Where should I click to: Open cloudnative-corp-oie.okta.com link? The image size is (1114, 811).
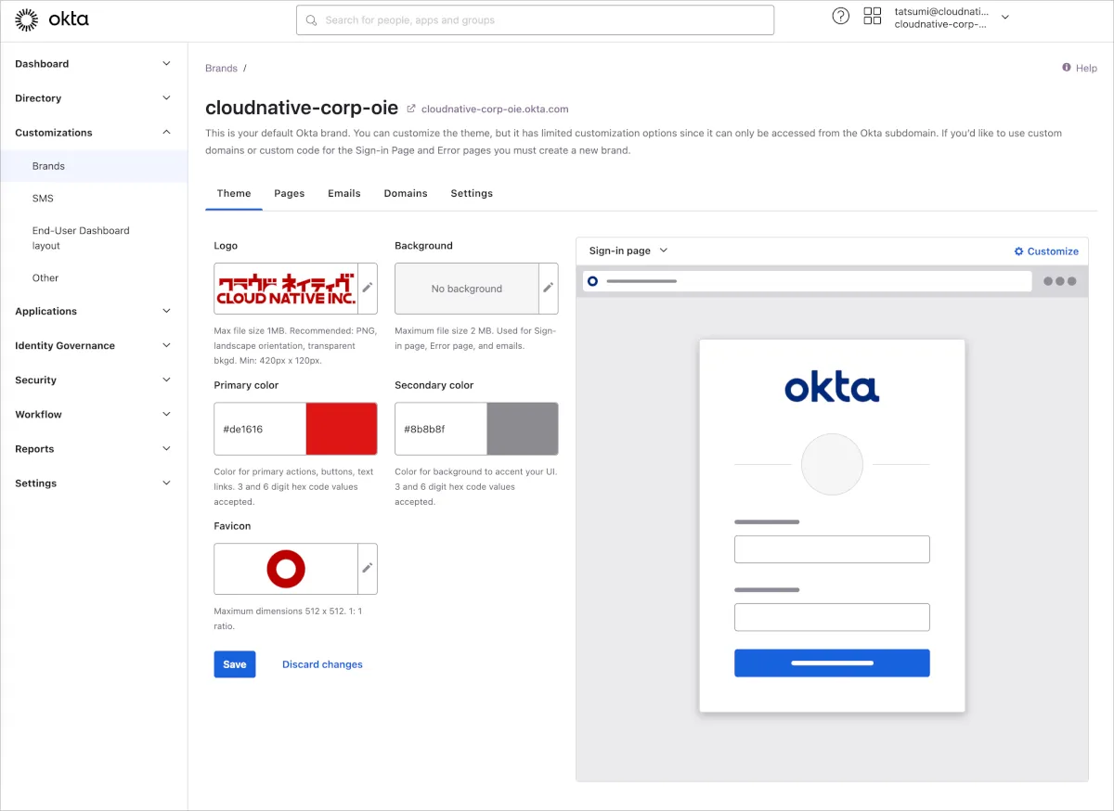pos(495,109)
